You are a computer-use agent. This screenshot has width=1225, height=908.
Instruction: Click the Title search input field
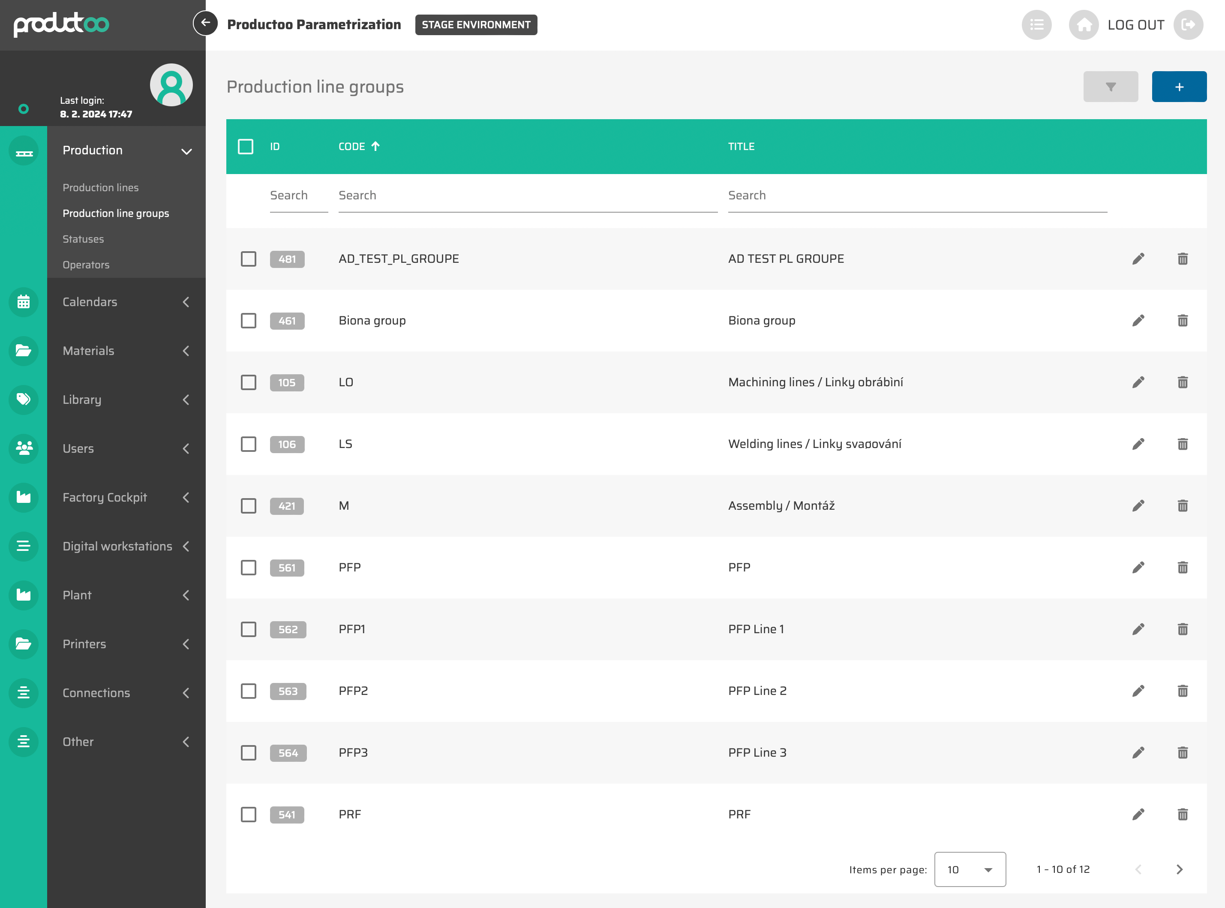pyautogui.click(x=917, y=195)
